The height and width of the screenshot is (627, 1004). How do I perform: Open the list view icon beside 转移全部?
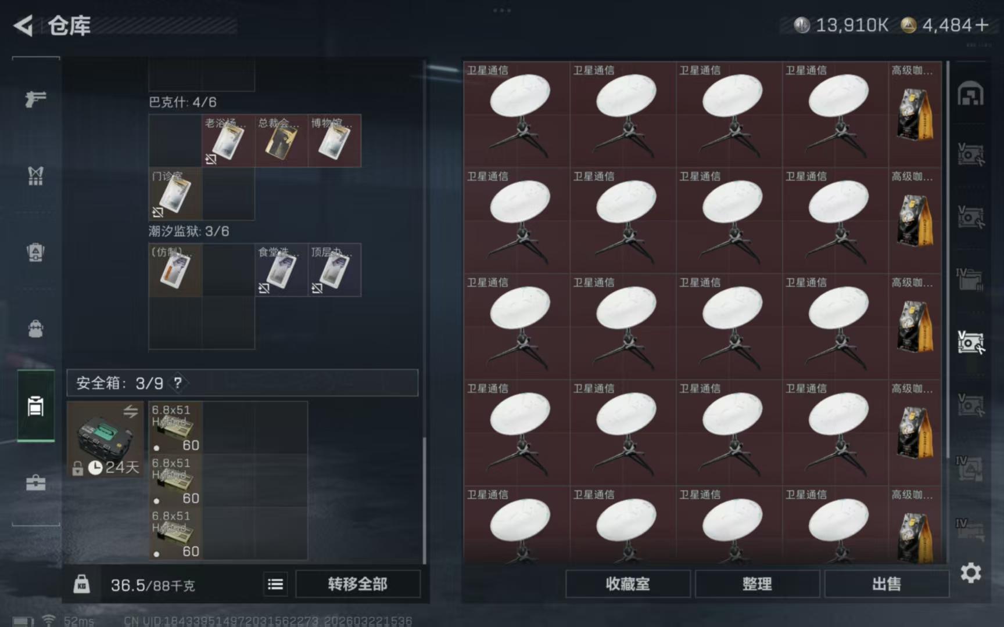[x=275, y=584]
